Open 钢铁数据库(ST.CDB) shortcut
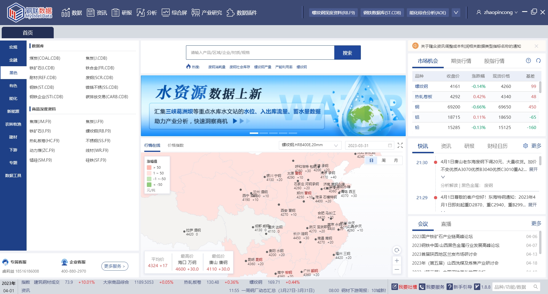Screen dimensions: 548x294 [382, 13]
